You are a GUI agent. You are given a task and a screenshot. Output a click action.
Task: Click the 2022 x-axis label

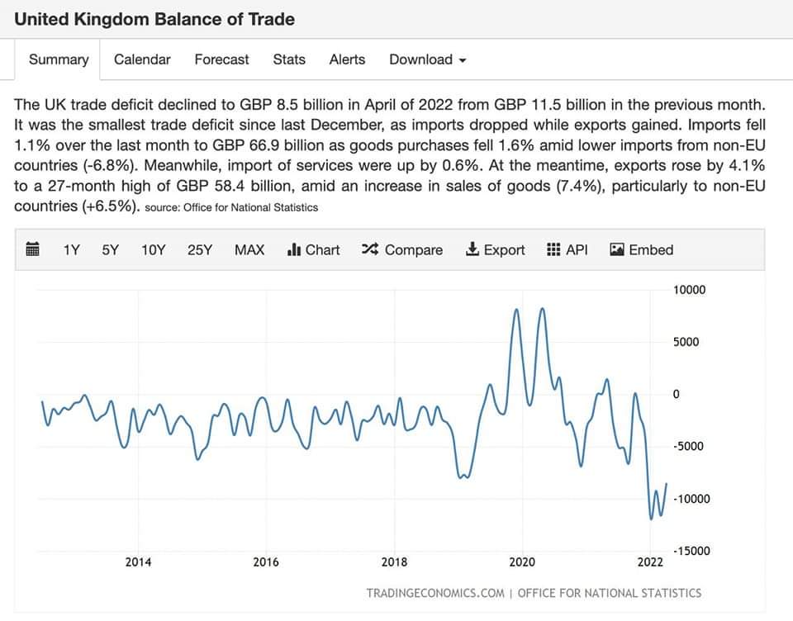pos(650,562)
